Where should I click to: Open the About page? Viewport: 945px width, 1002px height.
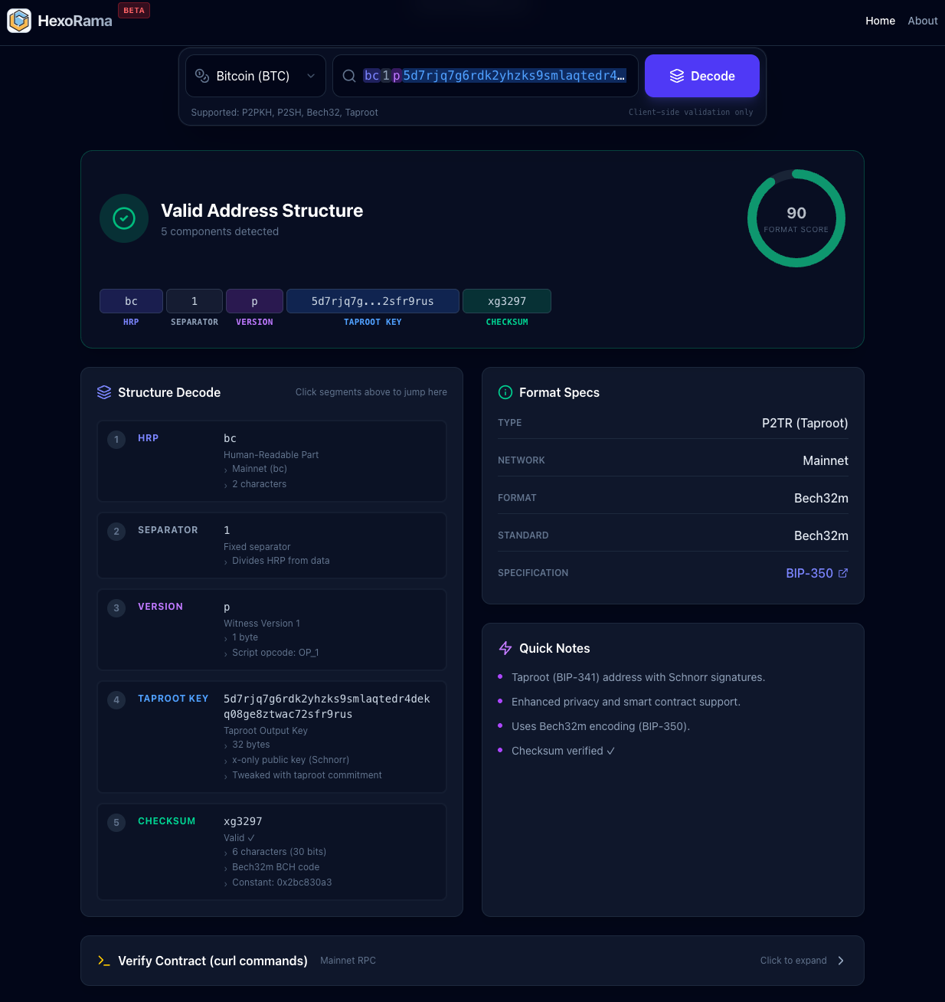pyautogui.click(x=922, y=21)
